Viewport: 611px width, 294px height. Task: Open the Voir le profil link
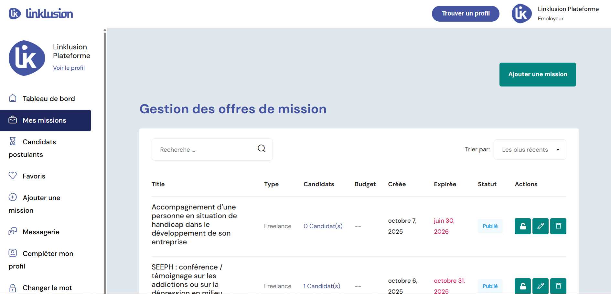point(69,68)
